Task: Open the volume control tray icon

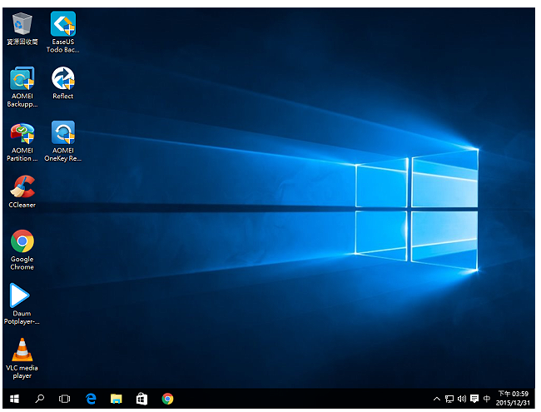Action: pos(462,399)
